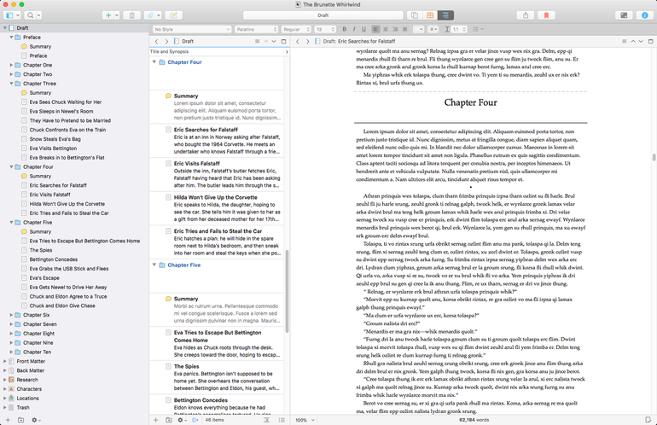Switch to Corkboard view mode
Screen dimensions: 657x425
[x=430, y=15]
